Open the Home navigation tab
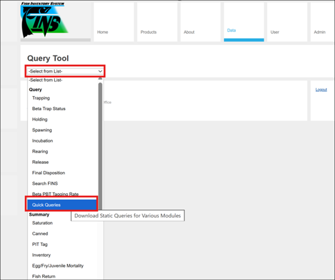Image resolution: width=335 pixels, height=280 pixels. click(103, 32)
